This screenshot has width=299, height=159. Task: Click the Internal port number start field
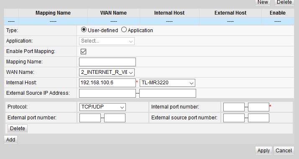(234, 107)
